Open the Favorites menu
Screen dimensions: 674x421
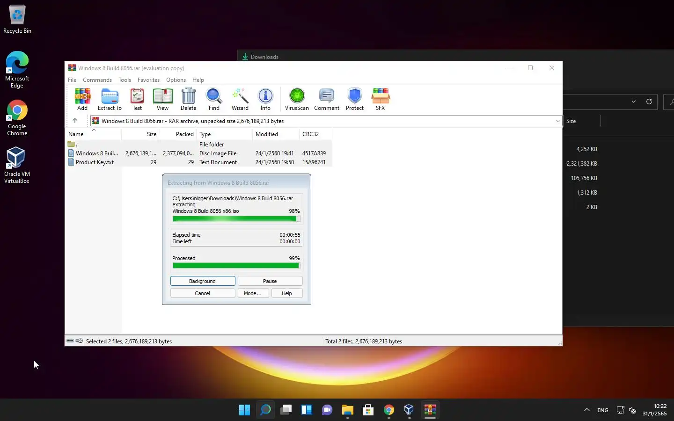click(x=148, y=80)
